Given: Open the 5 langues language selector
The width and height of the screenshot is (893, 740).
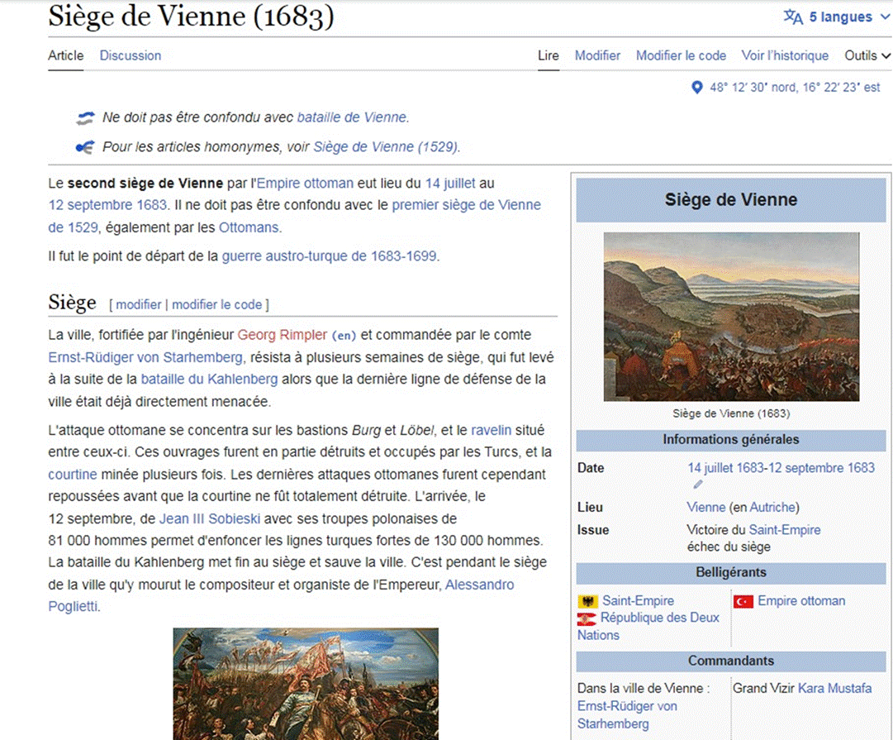Looking at the screenshot, I should click(837, 17).
